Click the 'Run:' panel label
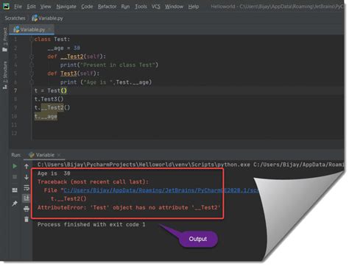 [16, 155]
